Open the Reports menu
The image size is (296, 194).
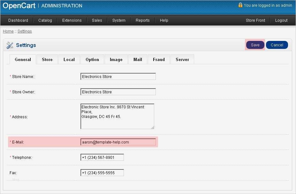pos(142,20)
